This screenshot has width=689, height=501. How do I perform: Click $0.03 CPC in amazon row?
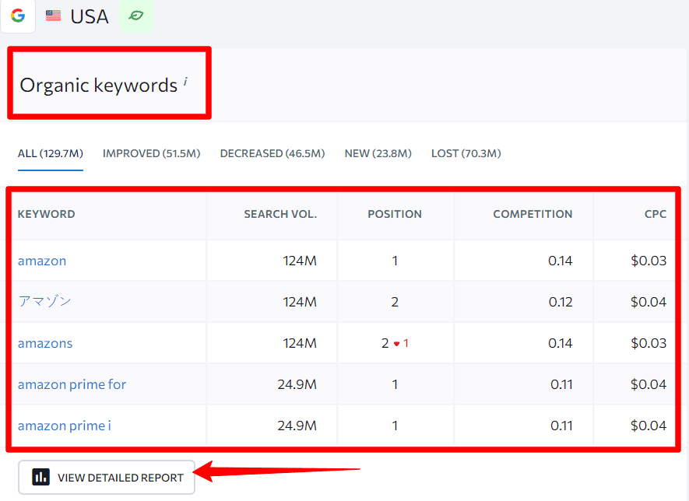(x=649, y=261)
